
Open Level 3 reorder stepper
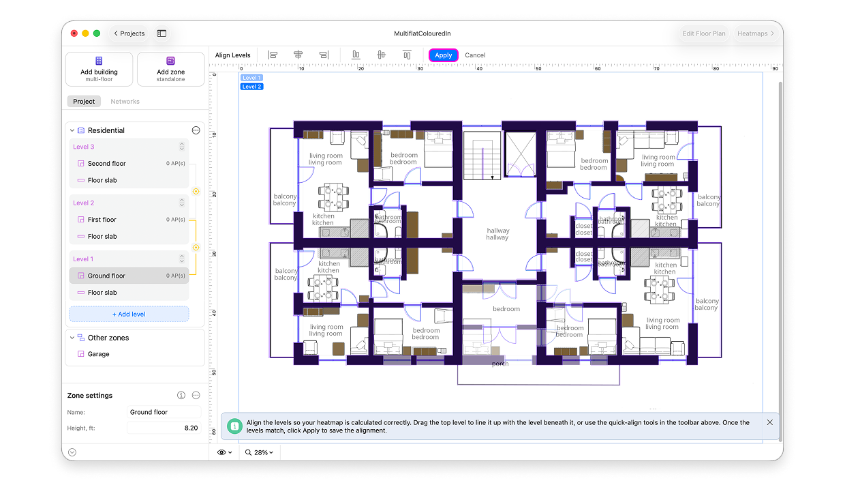182,147
